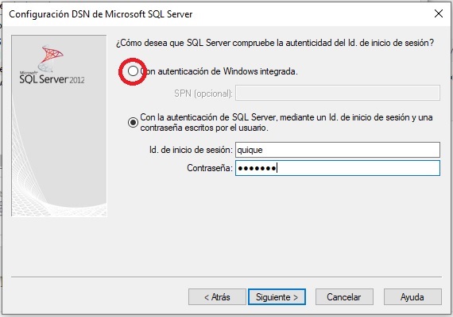
Task: Continue with the 'Siguiente >' button
Action: point(277,297)
